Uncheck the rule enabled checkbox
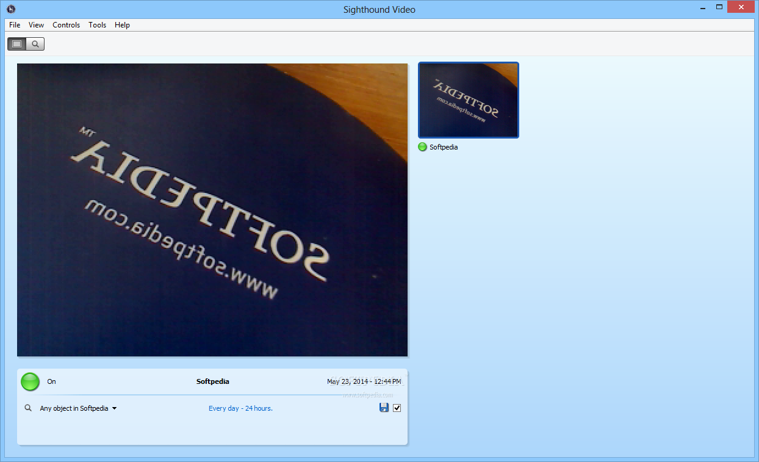 pos(397,408)
